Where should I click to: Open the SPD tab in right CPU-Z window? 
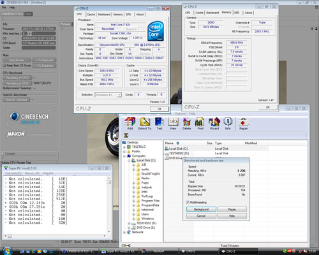(237, 13)
